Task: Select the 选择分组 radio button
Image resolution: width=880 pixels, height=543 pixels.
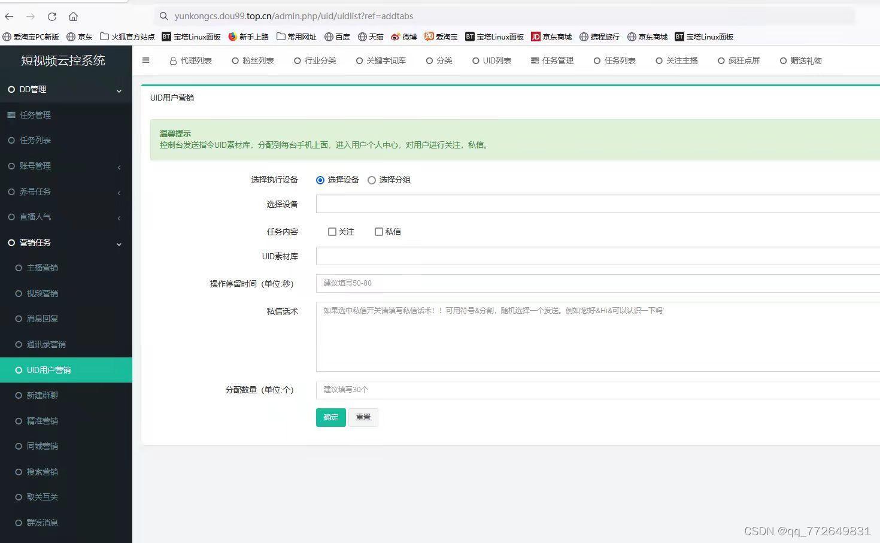Action: click(x=372, y=180)
